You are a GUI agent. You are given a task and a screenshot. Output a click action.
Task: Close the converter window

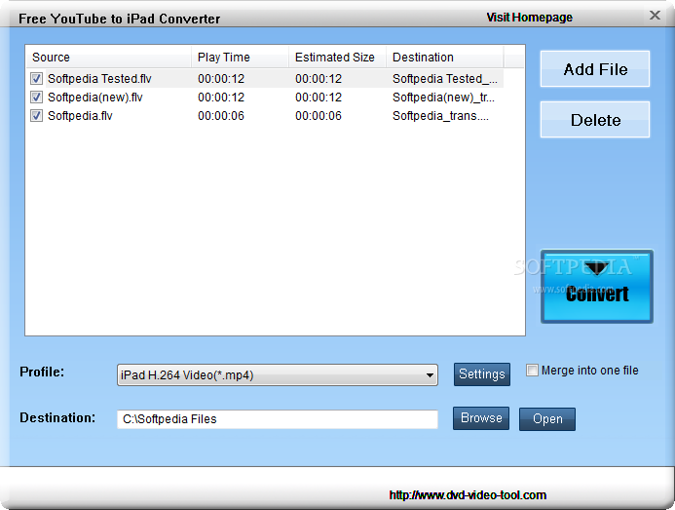pyautogui.click(x=655, y=16)
